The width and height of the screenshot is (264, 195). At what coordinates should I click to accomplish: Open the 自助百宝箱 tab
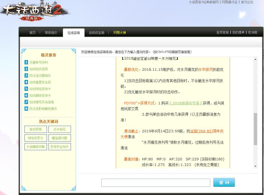point(96,33)
